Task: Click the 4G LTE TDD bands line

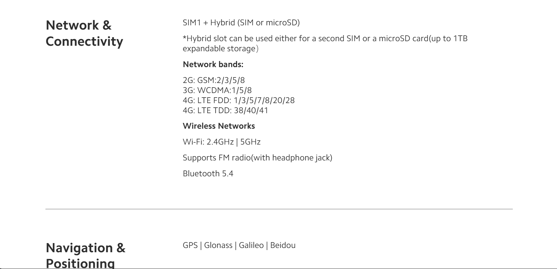Action: (225, 110)
